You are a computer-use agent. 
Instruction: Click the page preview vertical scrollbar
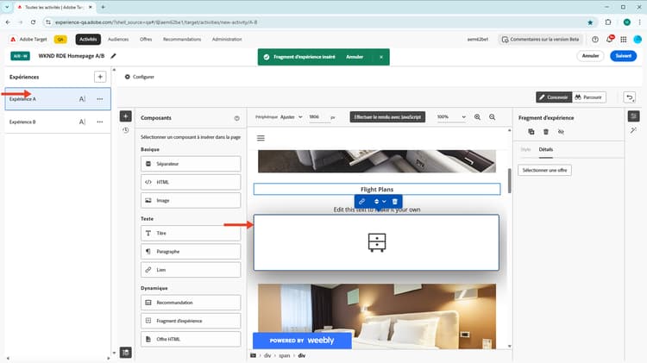pyautogui.click(x=510, y=181)
